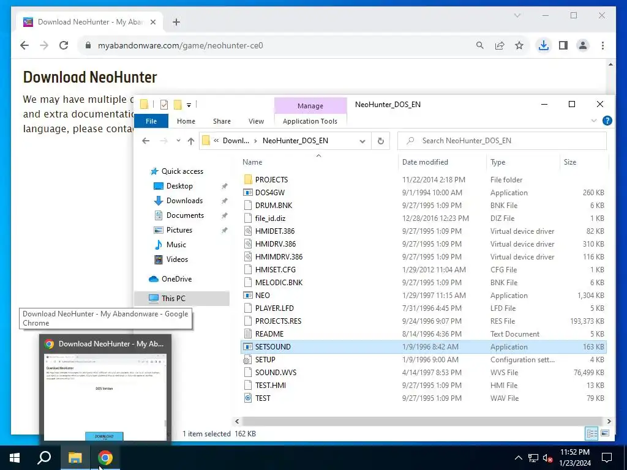Click the network tray icon
627x470 pixels.
[533, 458]
